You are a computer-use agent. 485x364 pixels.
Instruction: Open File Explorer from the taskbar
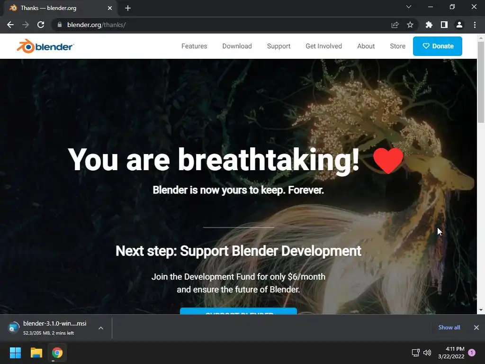[x=36, y=353]
